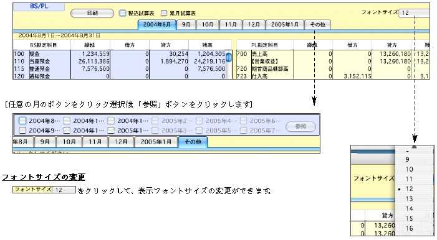Select the 700 売上高 account row
The height and width of the screenshot is (240, 437).
[333, 53]
